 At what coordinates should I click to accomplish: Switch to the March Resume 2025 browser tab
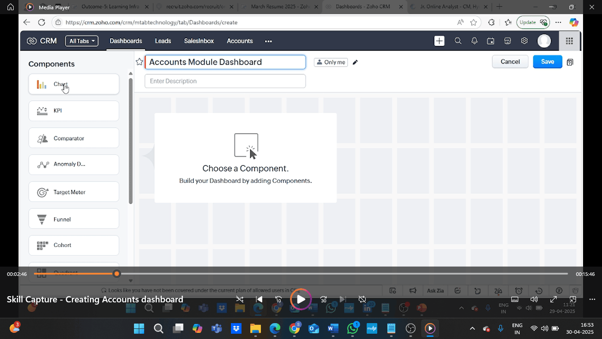point(280,7)
